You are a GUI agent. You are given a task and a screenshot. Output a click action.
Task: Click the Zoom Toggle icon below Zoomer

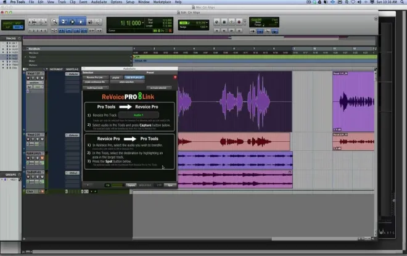tap(54, 30)
